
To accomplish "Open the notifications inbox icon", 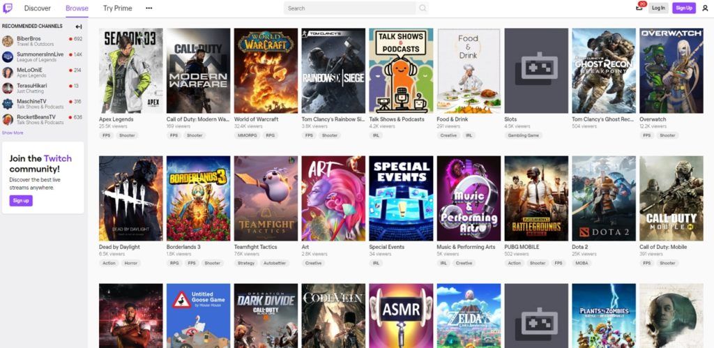I will click(x=639, y=8).
